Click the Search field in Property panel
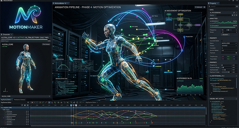Screen dimensions: 239x128 tap(222, 6)
